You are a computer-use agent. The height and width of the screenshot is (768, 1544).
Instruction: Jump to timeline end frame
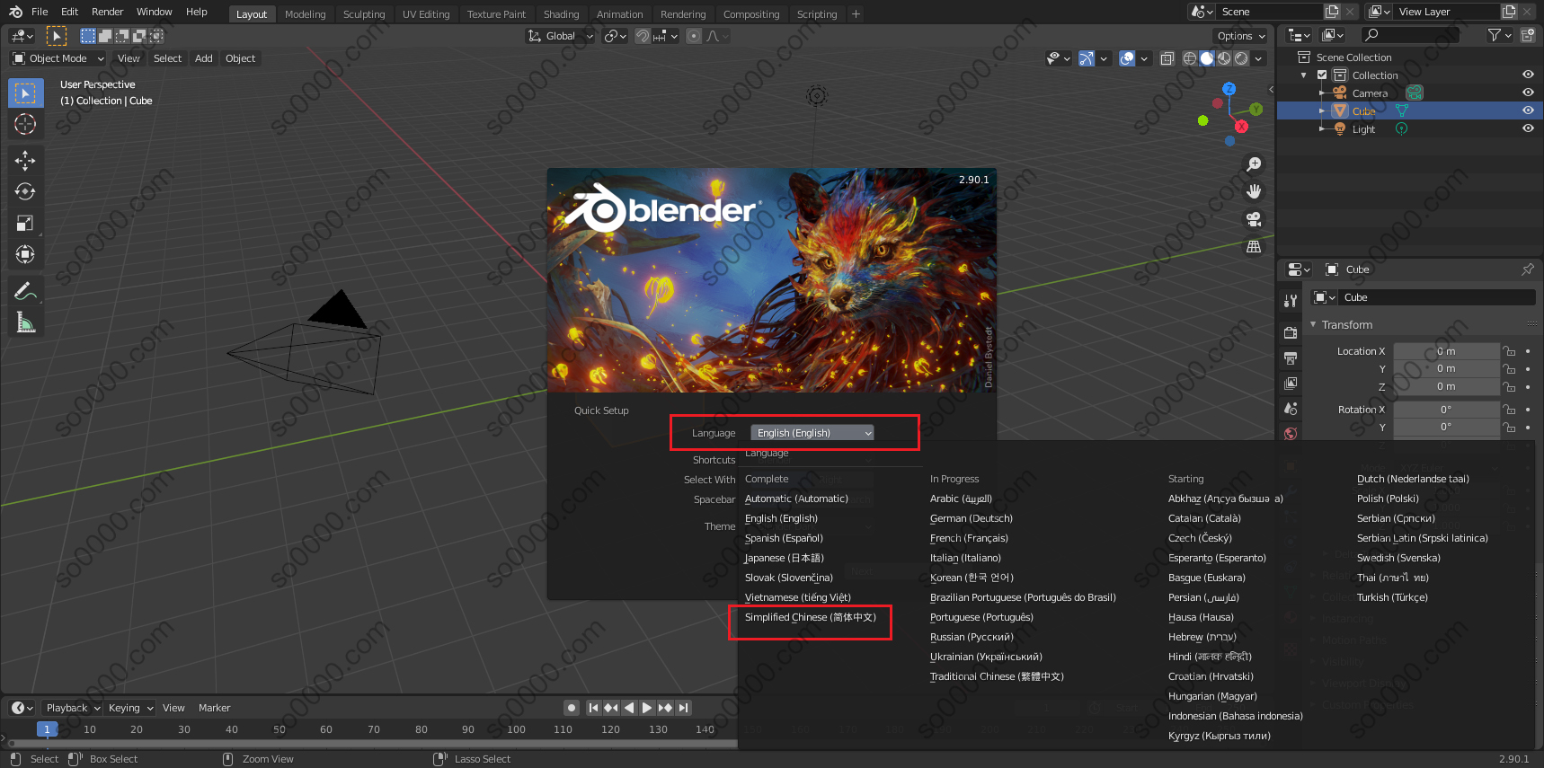tap(684, 708)
